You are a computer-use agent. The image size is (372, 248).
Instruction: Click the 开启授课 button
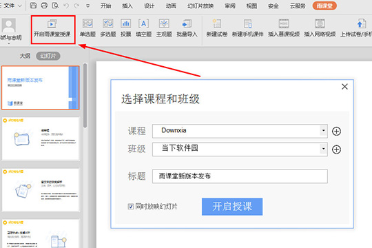click(232, 207)
